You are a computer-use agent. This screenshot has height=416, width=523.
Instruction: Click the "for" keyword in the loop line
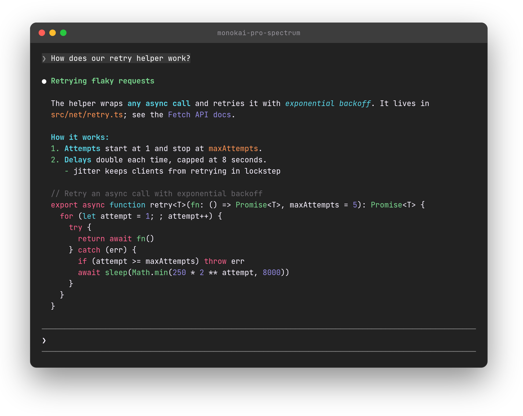tap(67, 216)
